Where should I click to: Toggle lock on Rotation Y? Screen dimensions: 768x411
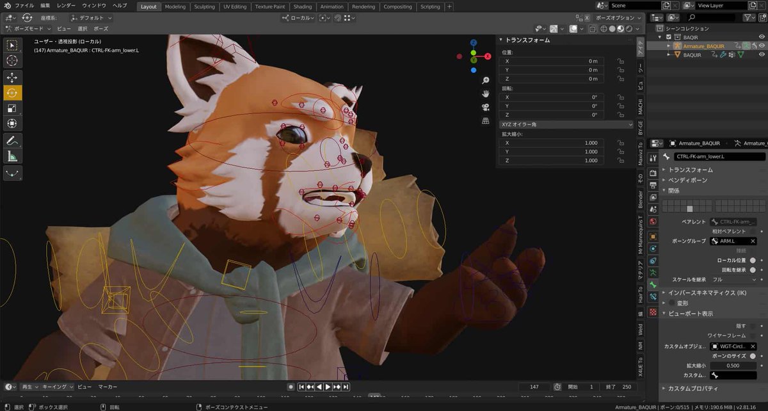click(x=620, y=106)
